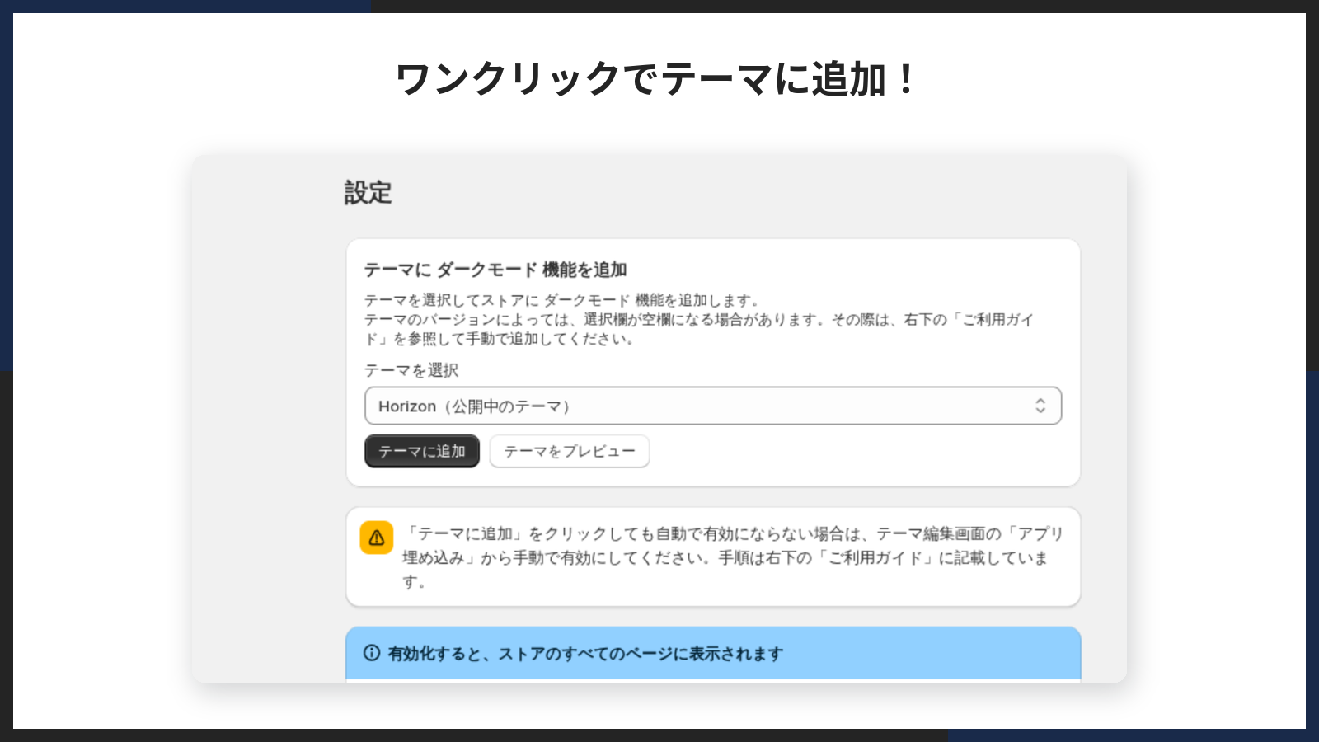The width and height of the screenshot is (1319, 742).
Task: Click the ワンクリックでテーマに追加！ headline
Action: (658, 79)
